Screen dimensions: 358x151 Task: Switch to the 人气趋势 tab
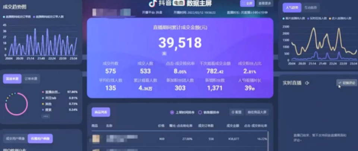click(292, 8)
